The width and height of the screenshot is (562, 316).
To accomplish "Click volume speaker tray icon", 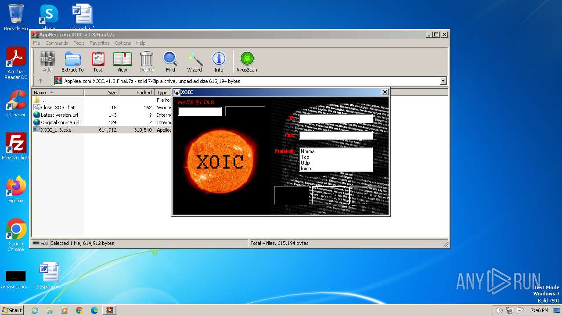I will 499,310.
